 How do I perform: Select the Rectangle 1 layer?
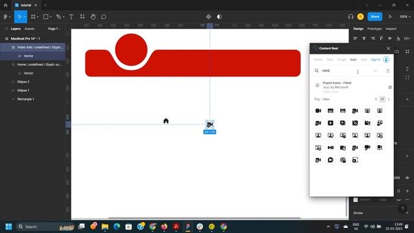point(26,99)
